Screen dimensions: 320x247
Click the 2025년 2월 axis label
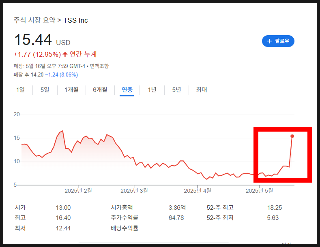coord(78,191)
